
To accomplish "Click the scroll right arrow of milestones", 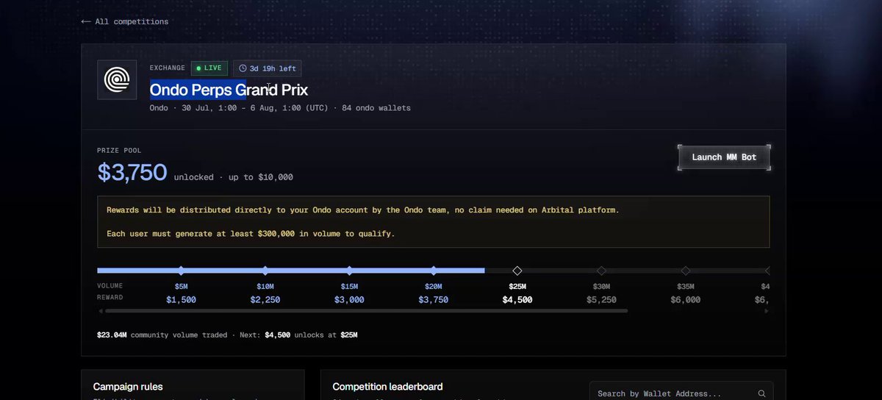I will 767,311.
